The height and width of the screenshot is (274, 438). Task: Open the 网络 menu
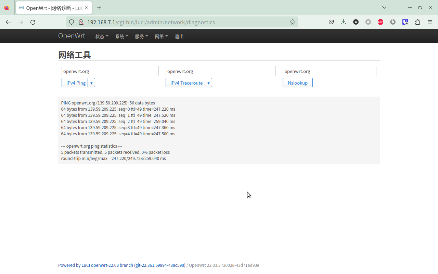[161, 36]
